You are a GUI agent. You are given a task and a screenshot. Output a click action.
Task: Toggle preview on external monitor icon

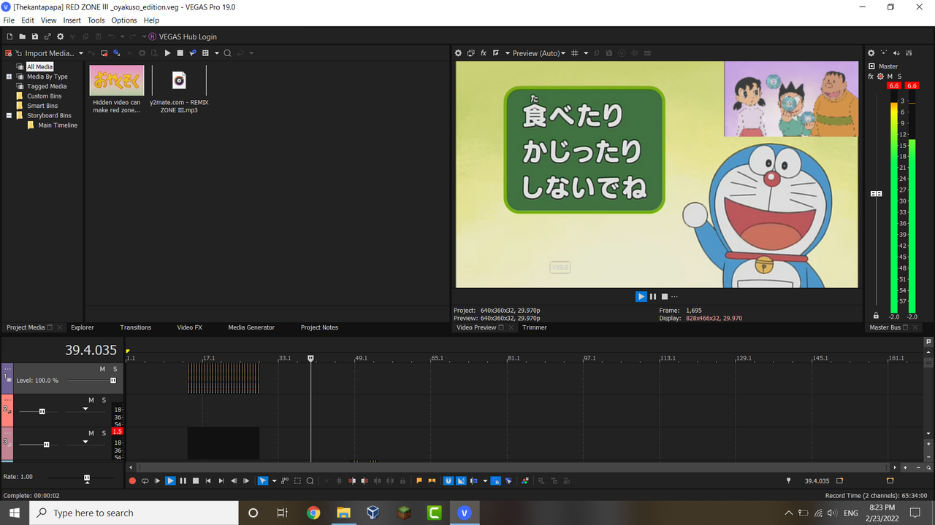pyautogui.click(x=471, y=53)
